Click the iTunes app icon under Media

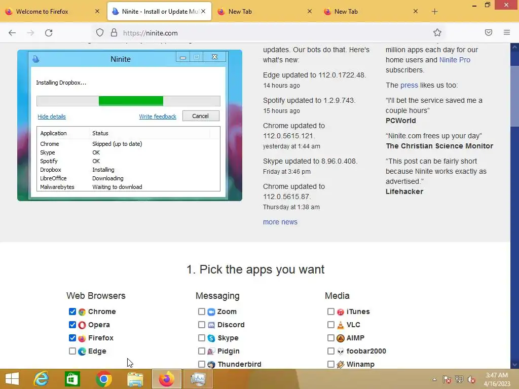[x=341, y=312]
